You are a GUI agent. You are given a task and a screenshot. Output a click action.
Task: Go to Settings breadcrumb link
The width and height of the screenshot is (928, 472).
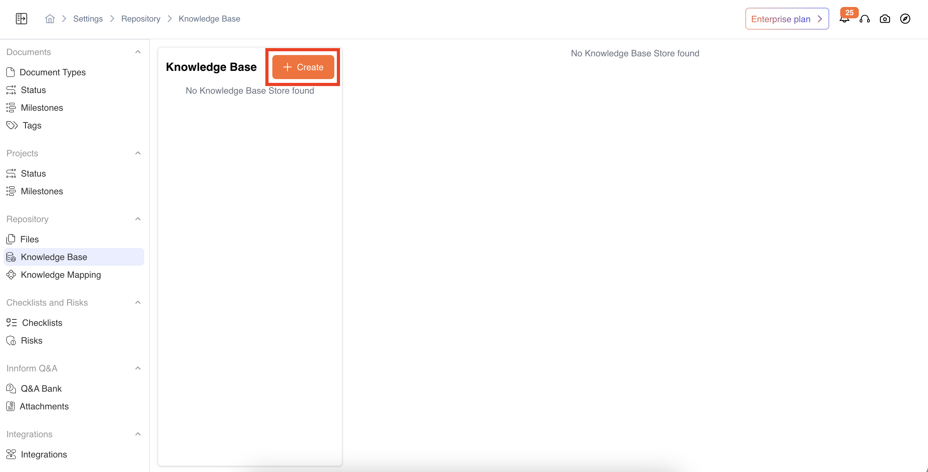[x=88, y=19]
